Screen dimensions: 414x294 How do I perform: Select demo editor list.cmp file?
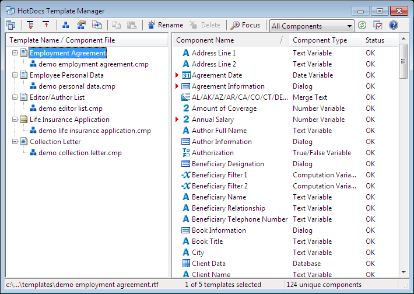pos(71,108)
